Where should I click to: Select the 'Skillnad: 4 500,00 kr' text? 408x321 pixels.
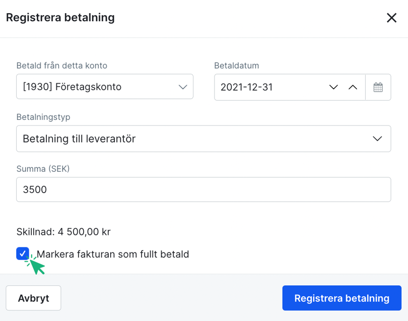63,232
